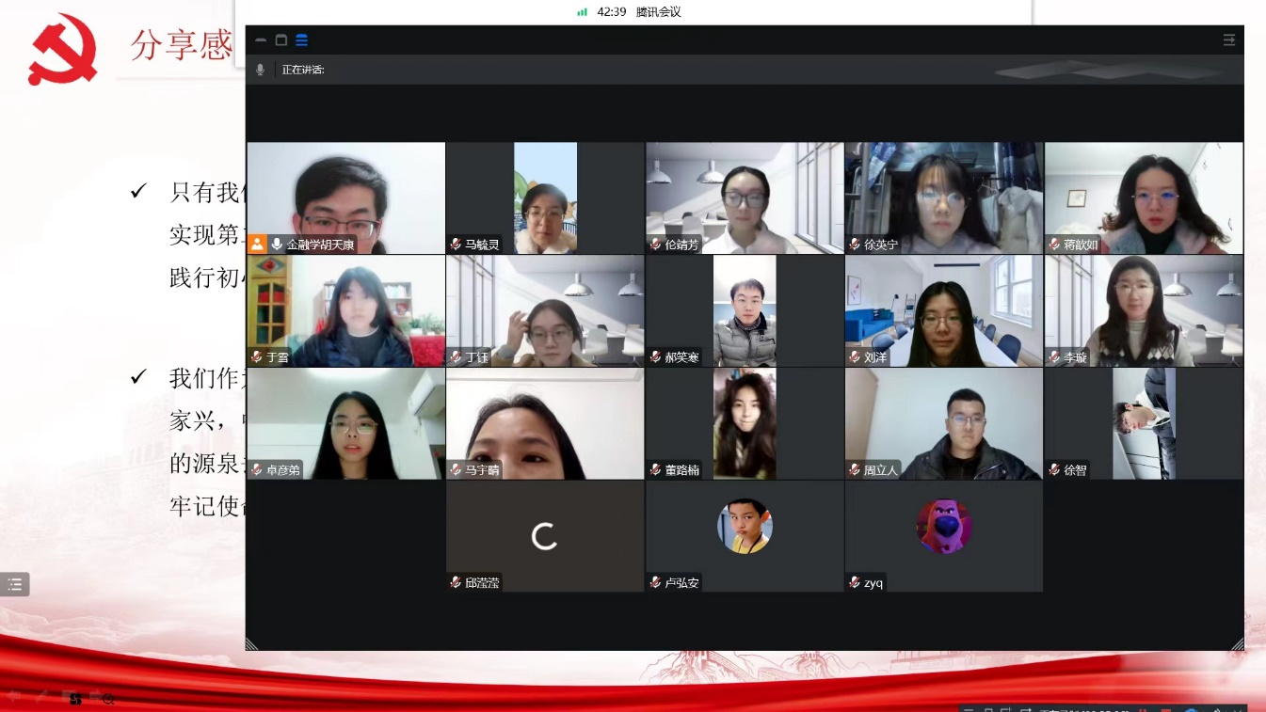
Task: Select 伦靖芳's video tile
Action: click(x=744, y=198)
